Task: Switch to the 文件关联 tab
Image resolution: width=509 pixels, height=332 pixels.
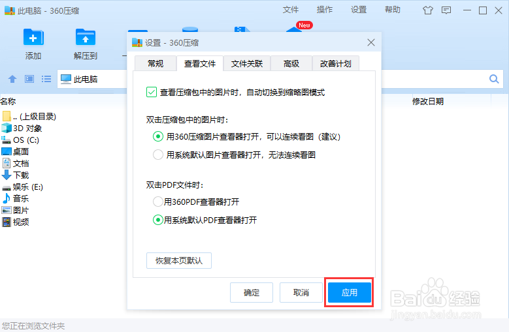Action: tap(247, 63)
